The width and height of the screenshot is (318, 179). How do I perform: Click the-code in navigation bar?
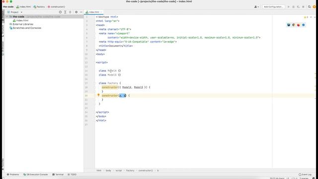(x=8, y=7)
